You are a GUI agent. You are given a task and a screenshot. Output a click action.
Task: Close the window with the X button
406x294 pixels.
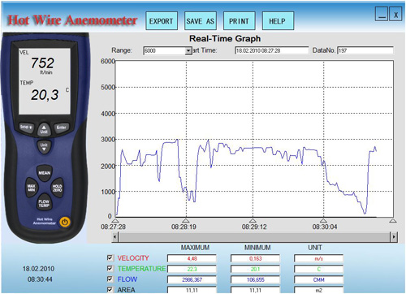[395, 14]
